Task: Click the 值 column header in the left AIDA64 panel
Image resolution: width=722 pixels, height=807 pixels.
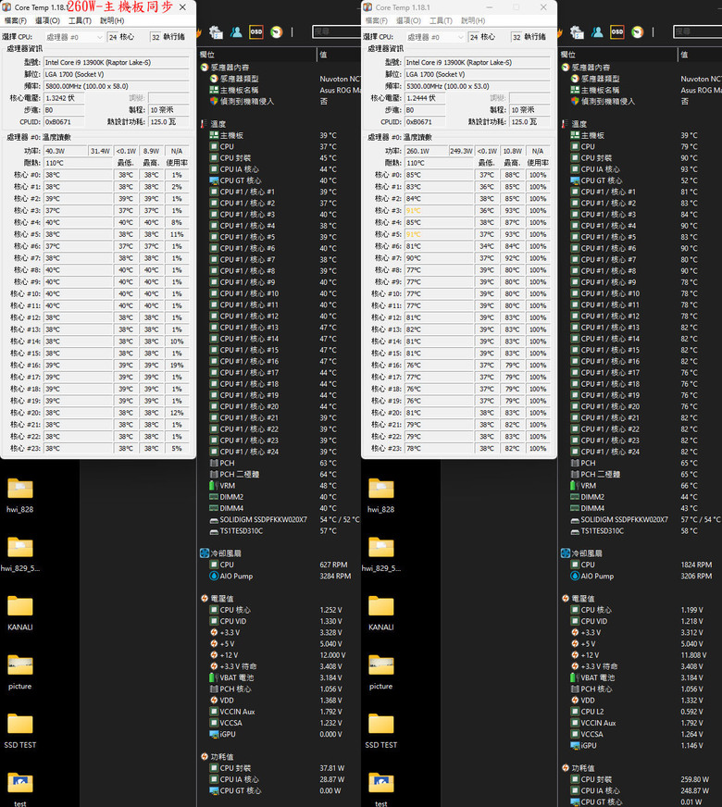Action: pos(340,55)
